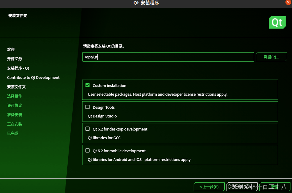
Task: Close the Qt installer window
Action: point(288,2)
